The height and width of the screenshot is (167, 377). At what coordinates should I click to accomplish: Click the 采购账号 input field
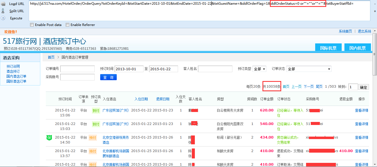pyautogui.click(x=77, y=77)
